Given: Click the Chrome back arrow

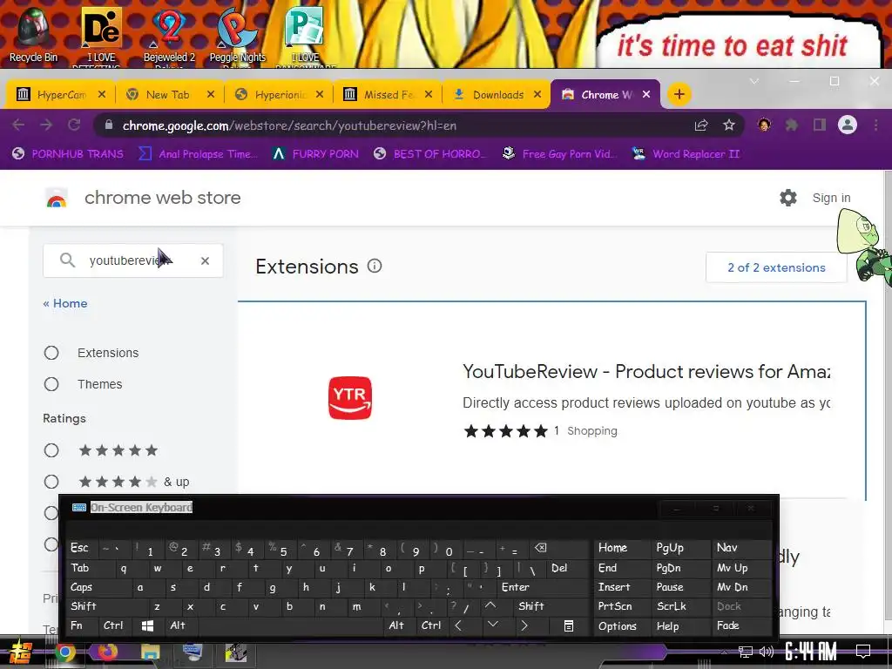Looking at the screenshot, I should tap(18, 125).
